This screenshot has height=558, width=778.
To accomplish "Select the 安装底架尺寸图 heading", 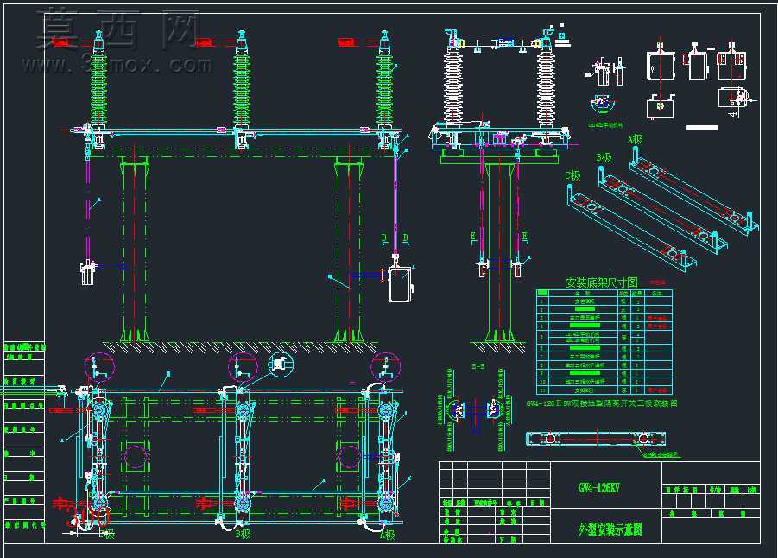I will tap(602, 282).
